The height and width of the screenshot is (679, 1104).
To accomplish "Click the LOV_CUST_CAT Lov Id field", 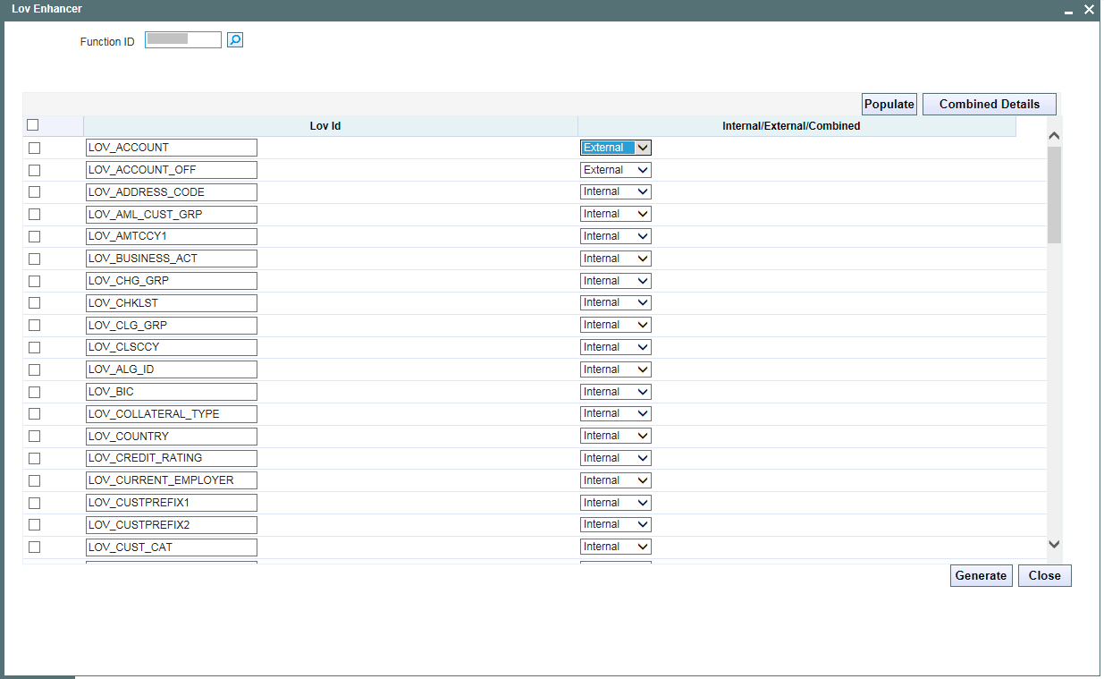I will 172,547.
